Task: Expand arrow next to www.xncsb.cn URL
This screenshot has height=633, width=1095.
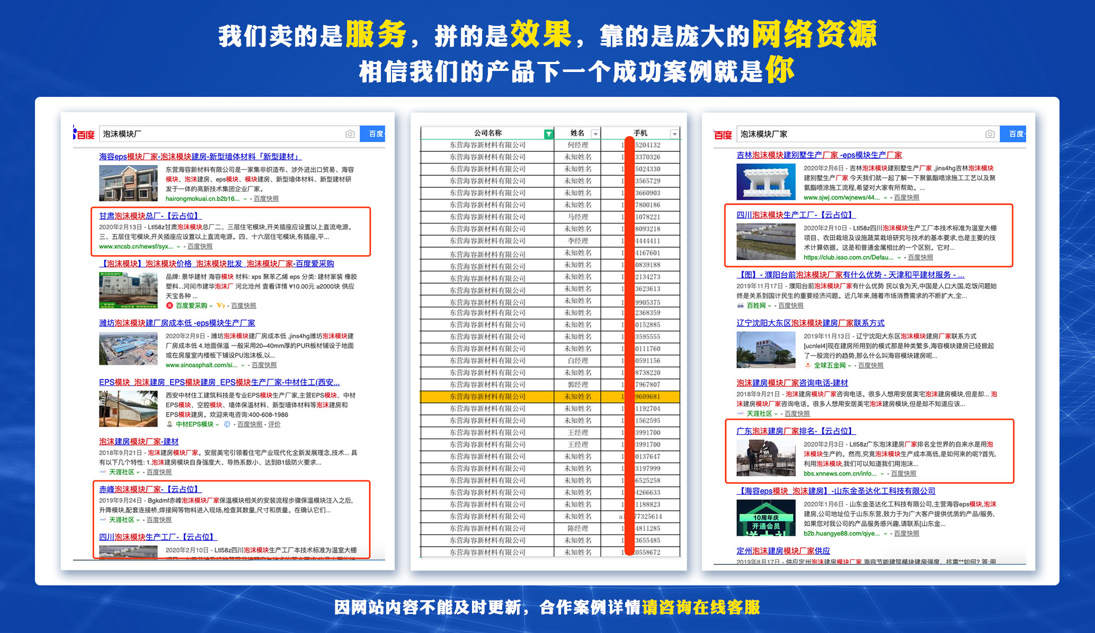Action: tap(179, 247)
